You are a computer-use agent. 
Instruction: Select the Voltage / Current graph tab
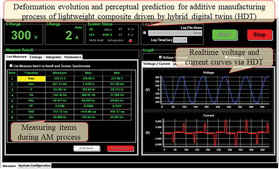(157, 64)
